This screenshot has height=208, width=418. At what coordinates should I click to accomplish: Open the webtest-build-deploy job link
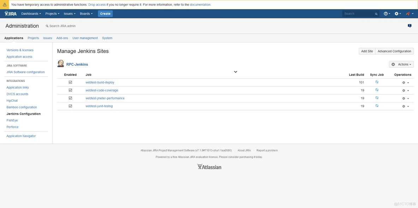click(x=100, y=82)
